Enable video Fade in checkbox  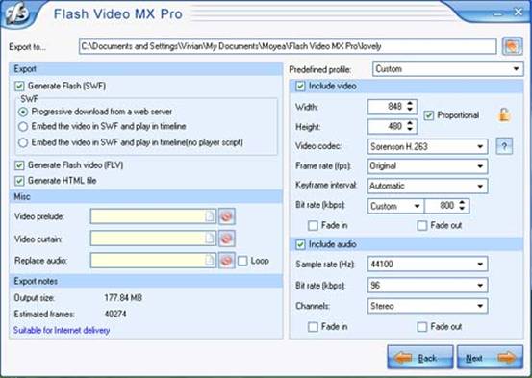pos(313,225)
